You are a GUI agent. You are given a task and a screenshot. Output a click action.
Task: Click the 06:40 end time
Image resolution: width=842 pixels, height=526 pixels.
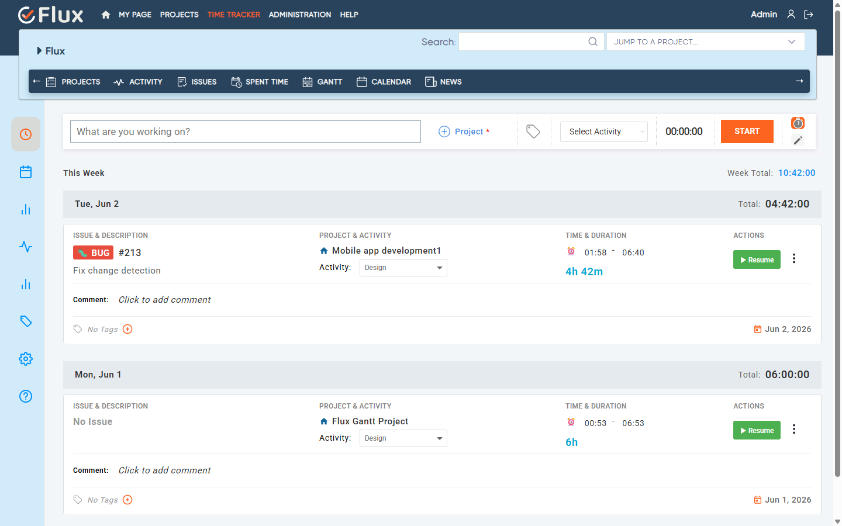point(633,252)
